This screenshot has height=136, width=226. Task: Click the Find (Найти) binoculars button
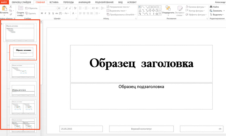[x=214, y=7]
